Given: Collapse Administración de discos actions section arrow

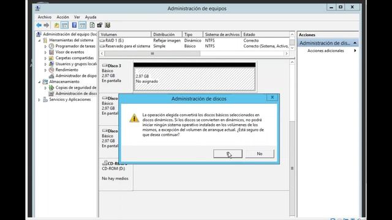Looking at the screenshot, I should (355, 43).
